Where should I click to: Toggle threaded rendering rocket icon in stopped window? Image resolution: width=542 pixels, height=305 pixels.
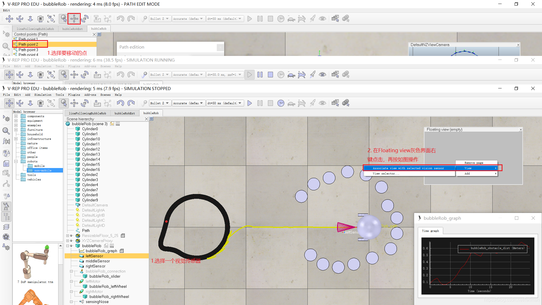pos(312,103)
